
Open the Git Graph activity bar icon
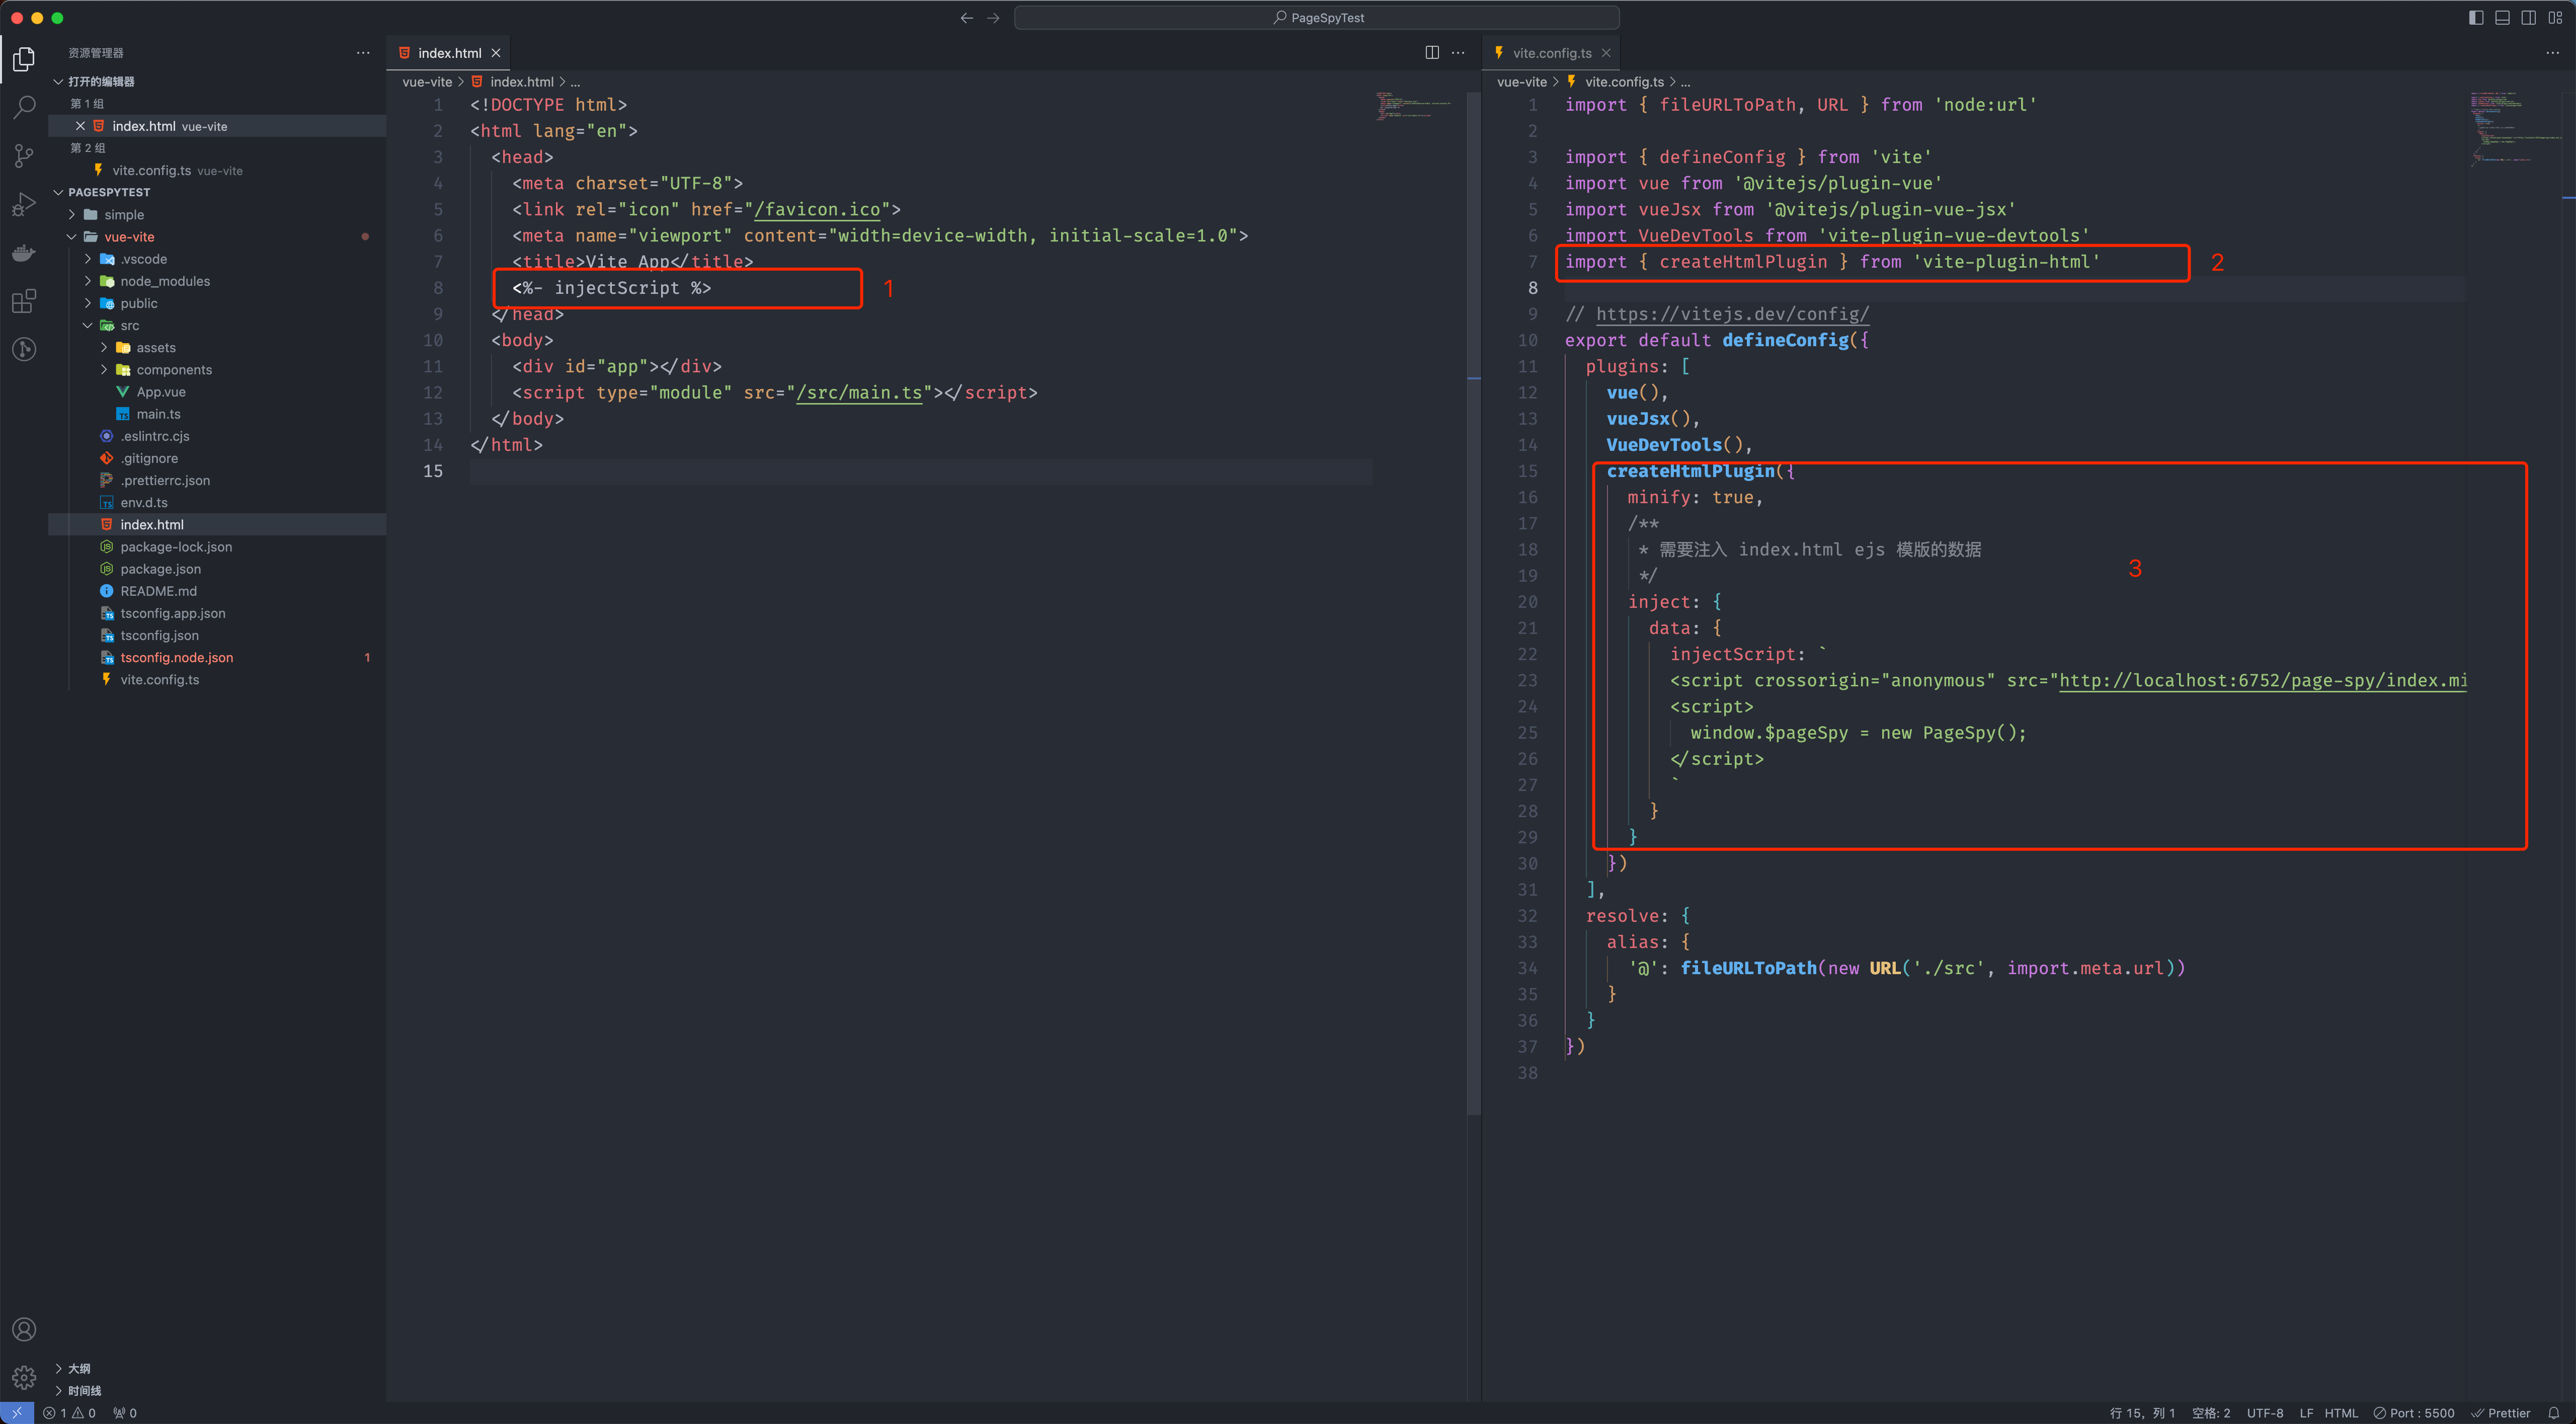click(24, 349)
